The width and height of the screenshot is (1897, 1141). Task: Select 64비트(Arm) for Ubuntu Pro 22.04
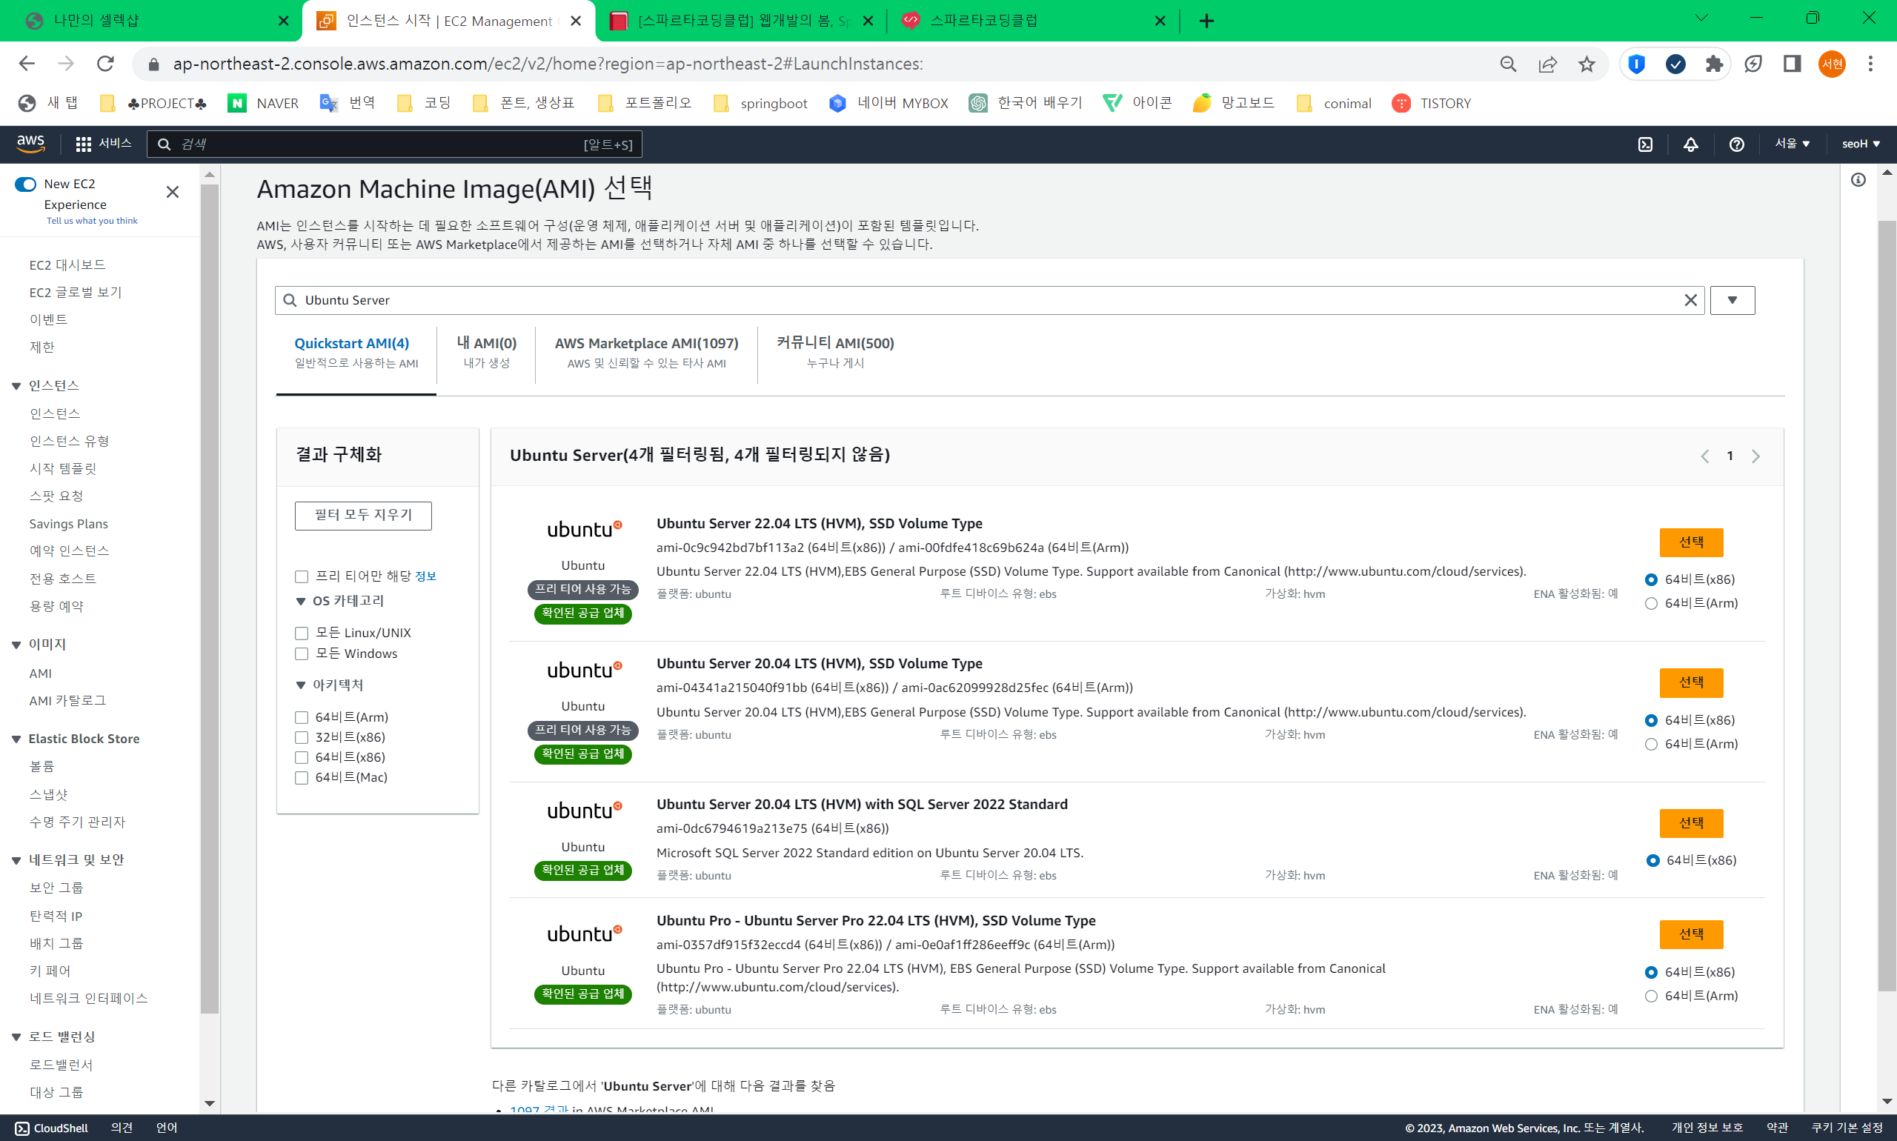coord(1651,996)
